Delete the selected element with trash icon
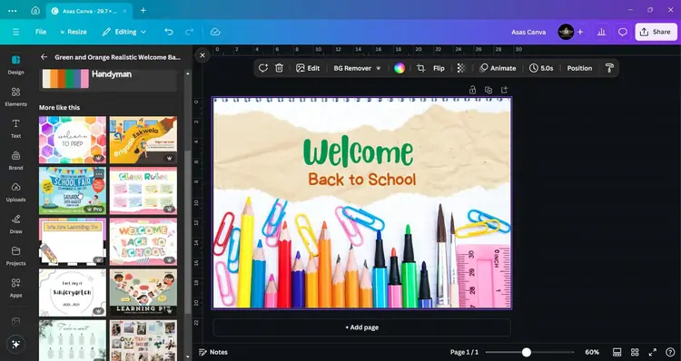This screenshot has height=361, width=681. pos(279,68)
